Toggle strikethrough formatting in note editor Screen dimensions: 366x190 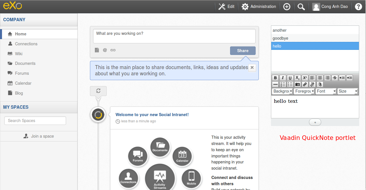[335, 78]
